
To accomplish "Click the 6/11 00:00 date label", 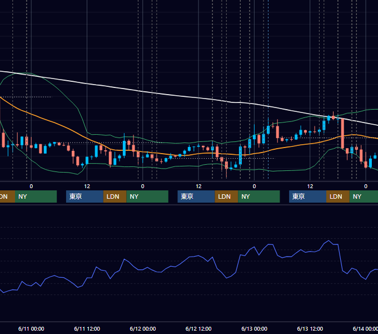I will [31, 328].
